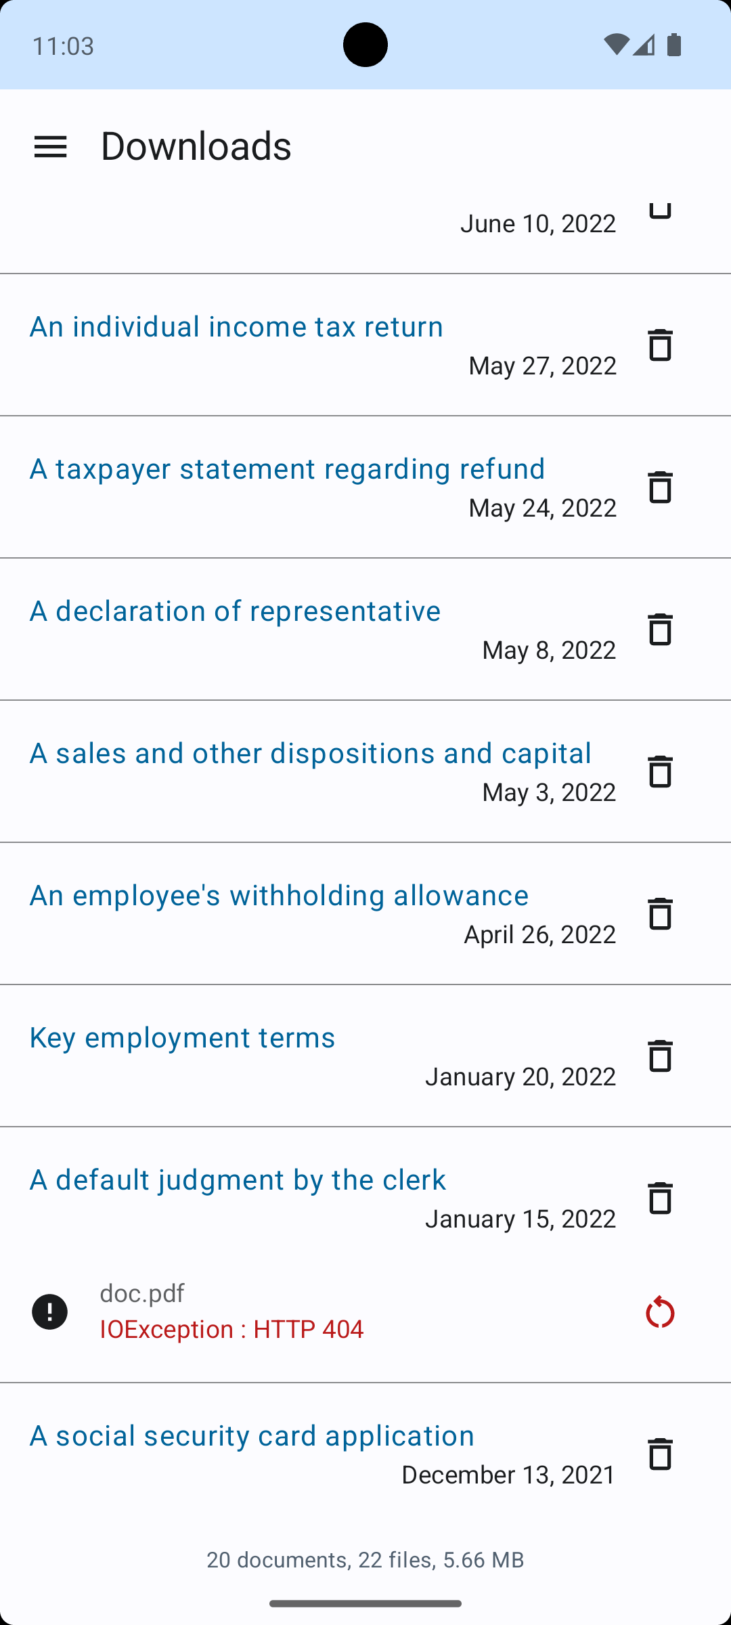731x1625 pixels.
Task: Open 'Key employment terms' document
Action: [x=182, y=1037]
